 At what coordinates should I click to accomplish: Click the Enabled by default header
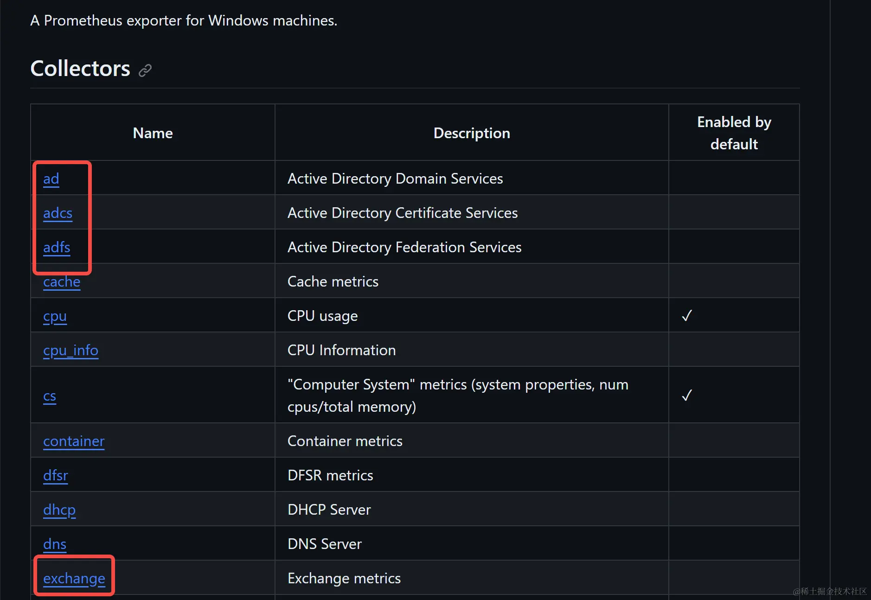734,133
